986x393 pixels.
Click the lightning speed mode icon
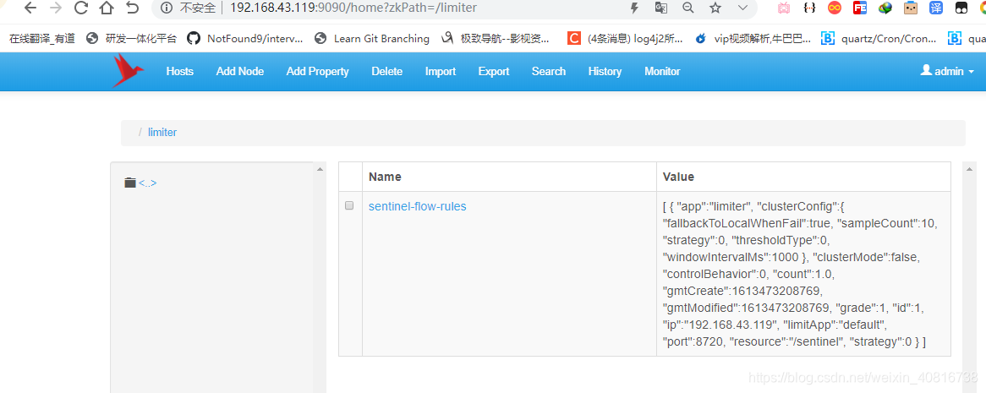pyautogui.click(x=634, y=8)
